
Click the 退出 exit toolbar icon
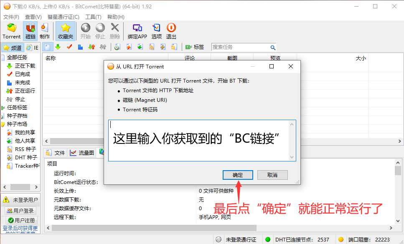[171, 31]
